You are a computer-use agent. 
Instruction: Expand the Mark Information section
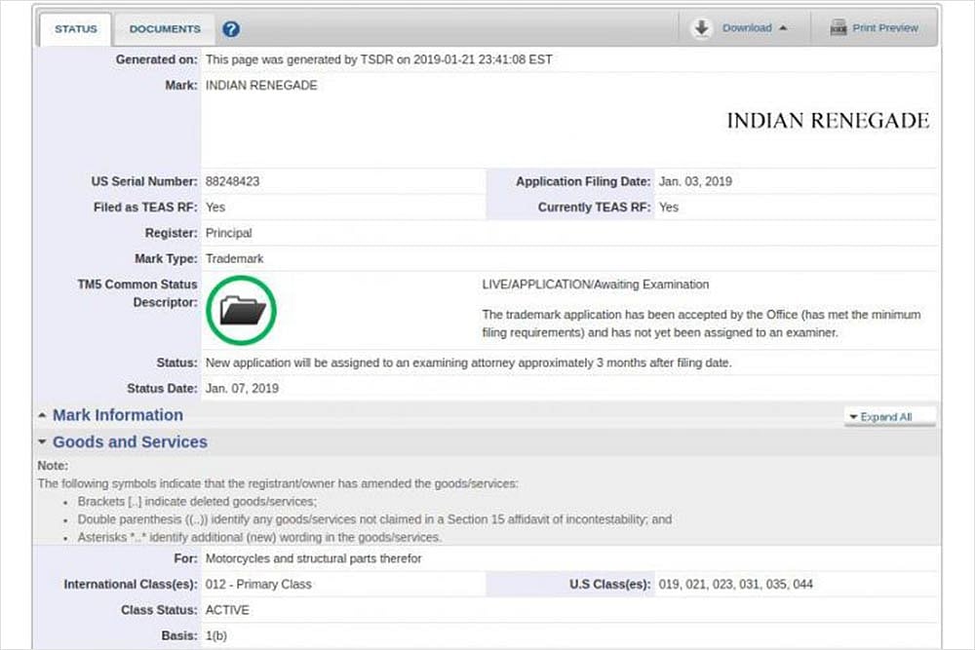click(x=118, y=415)
